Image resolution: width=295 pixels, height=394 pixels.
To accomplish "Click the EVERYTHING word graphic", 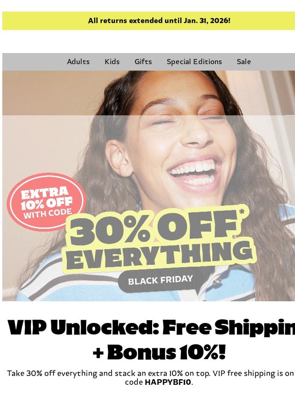I will click(x=159, y=256).
